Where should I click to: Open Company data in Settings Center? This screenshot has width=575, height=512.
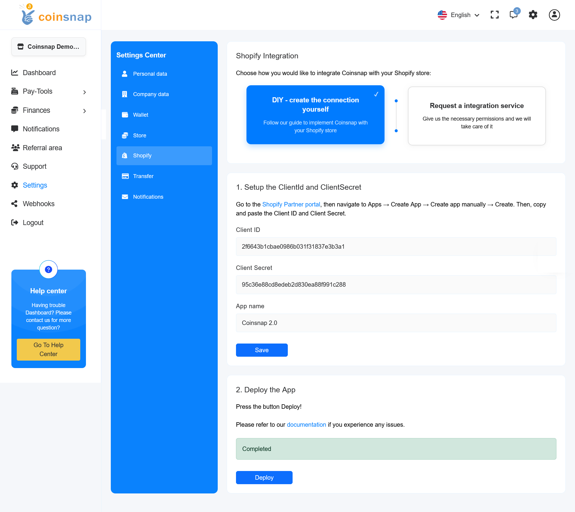[x=151, y=94]
